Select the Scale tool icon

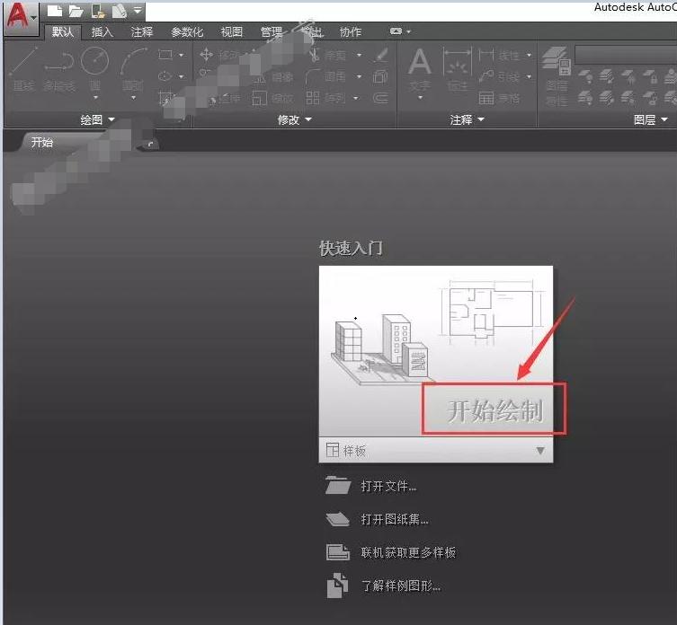pyautogui.click(x=259, y=99)
